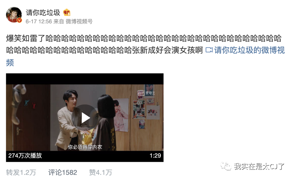This screenshot has width=294, height=179.
Task: Click the orange verified V badge
Action: [x=19, y=20]
